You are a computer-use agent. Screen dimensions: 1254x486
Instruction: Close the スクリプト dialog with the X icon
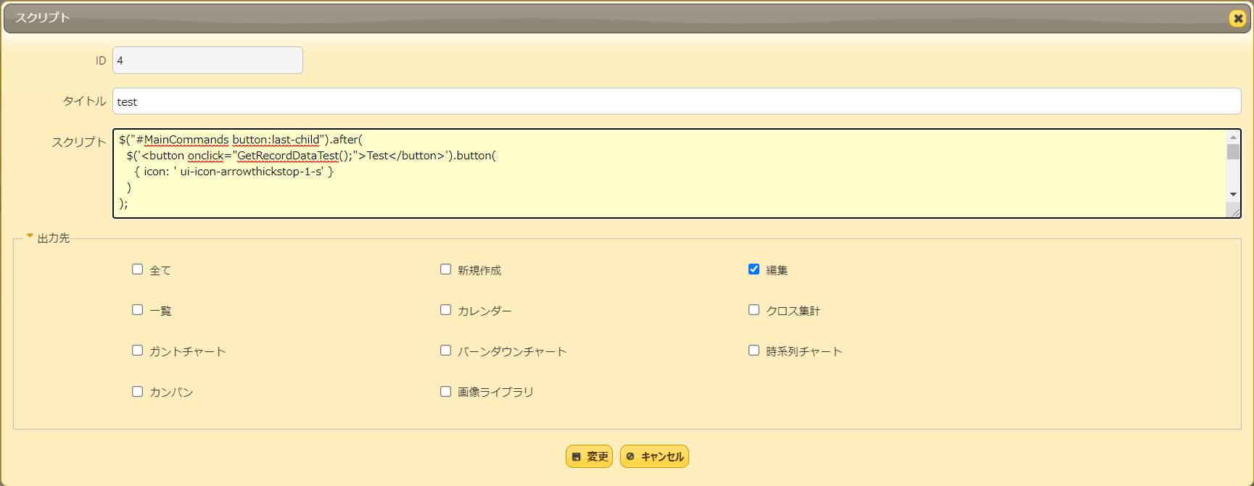(x=1237, y=18)
